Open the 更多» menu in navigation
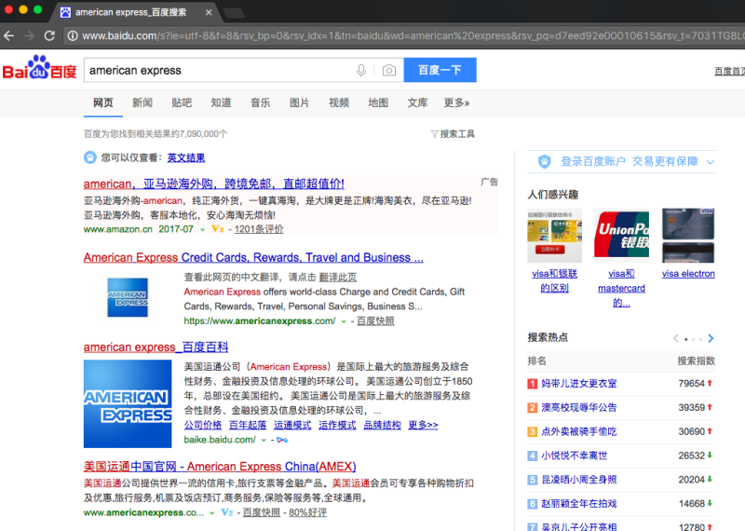 456,102
